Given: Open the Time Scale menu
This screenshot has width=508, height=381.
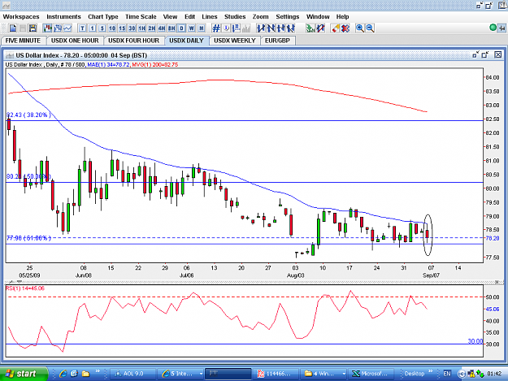Looking at the screenshot, I should click(141, 17).
